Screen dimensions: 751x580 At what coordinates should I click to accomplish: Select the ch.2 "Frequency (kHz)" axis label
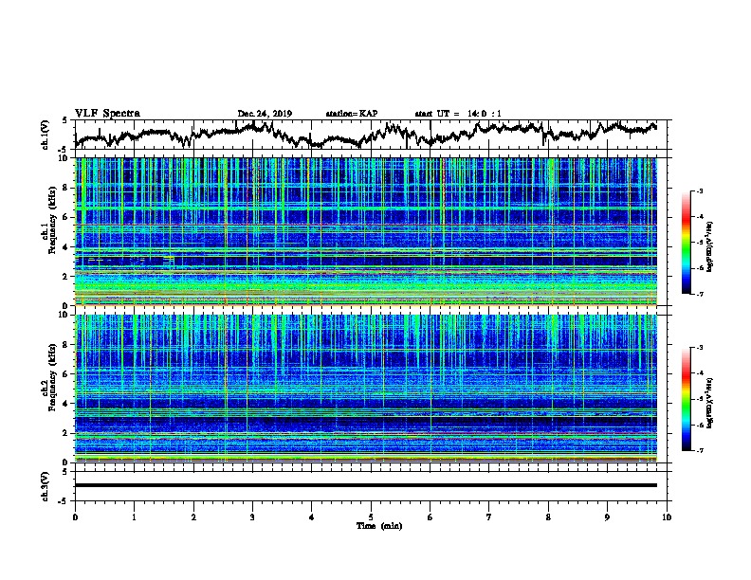point(52,377)
